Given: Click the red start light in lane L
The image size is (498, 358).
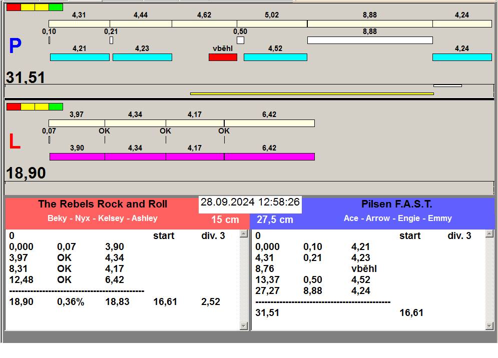Looking at the screenshot, I should point(14,106).
